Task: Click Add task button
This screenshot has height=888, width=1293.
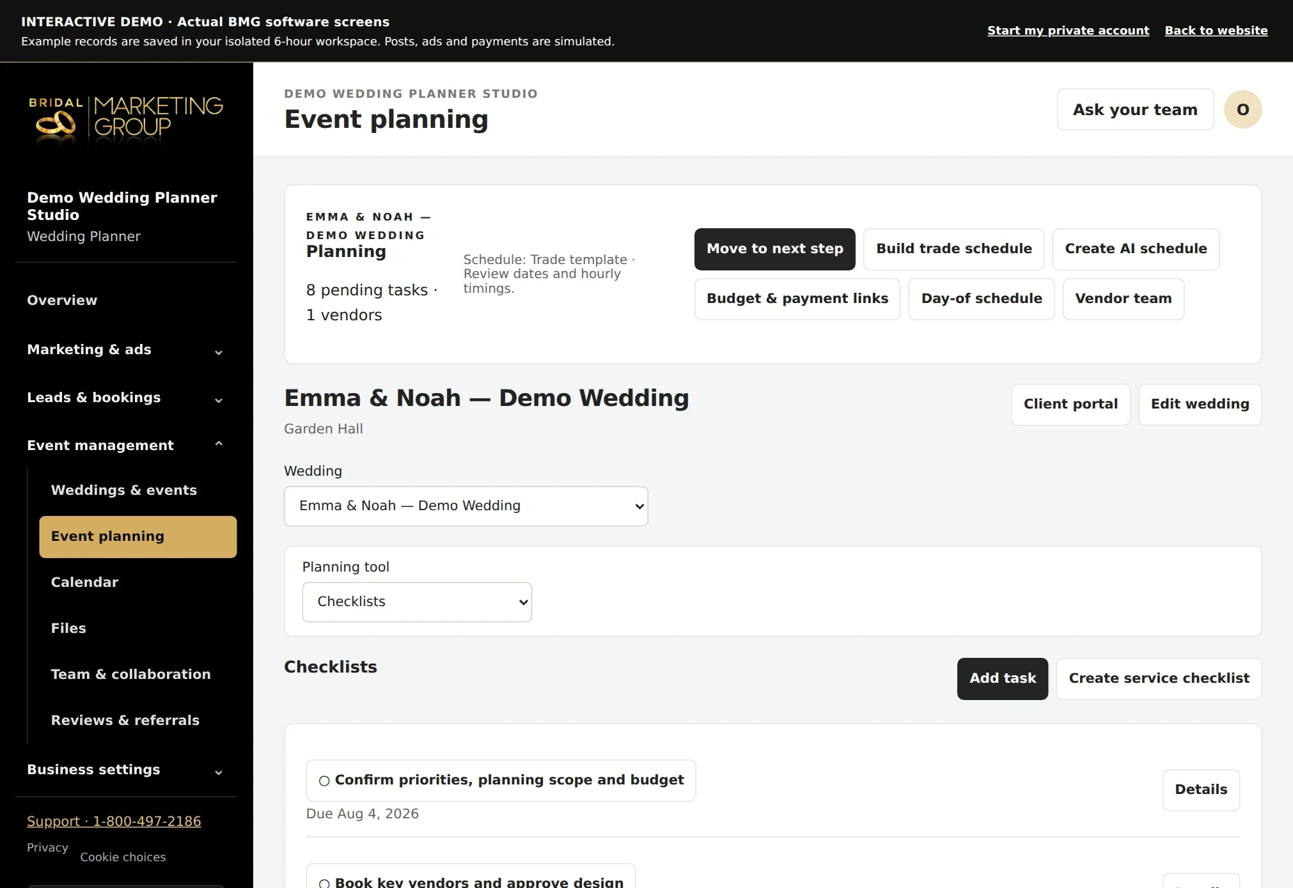Action: (1003, 679)
